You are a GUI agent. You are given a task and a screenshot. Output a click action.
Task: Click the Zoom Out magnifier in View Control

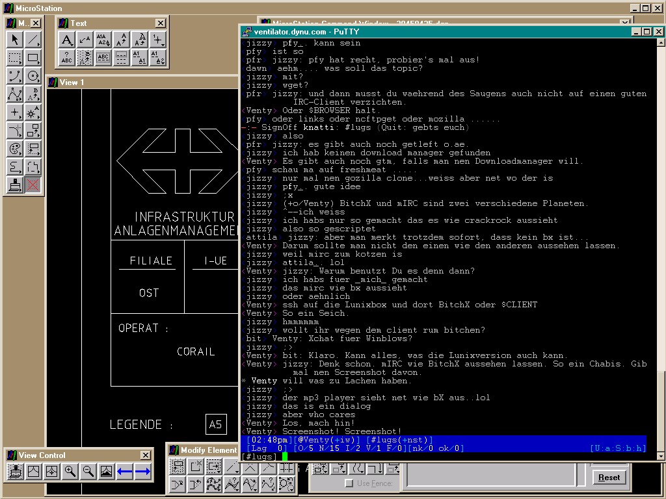tap(88, 472)
